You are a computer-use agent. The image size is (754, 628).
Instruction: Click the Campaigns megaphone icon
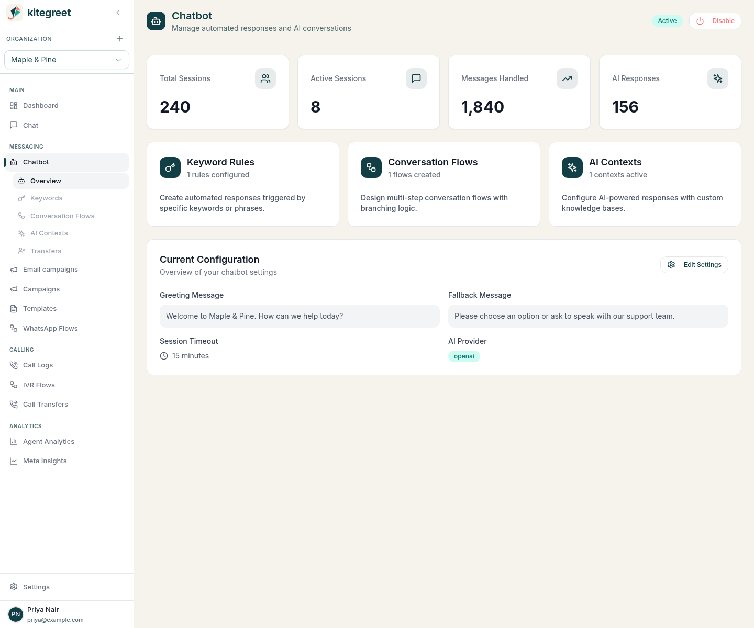pyautogui.click(x=14, y=289)
